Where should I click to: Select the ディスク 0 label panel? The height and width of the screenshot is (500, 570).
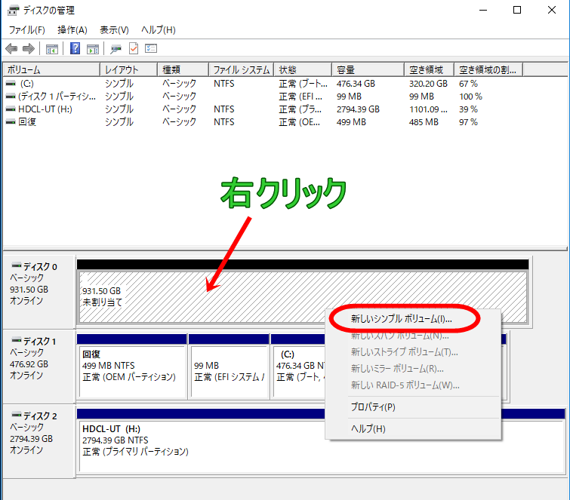pyautogui.click(x=39, y=291)
